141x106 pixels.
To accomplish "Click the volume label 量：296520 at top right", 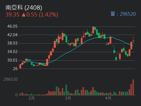I will coord(123,14).
